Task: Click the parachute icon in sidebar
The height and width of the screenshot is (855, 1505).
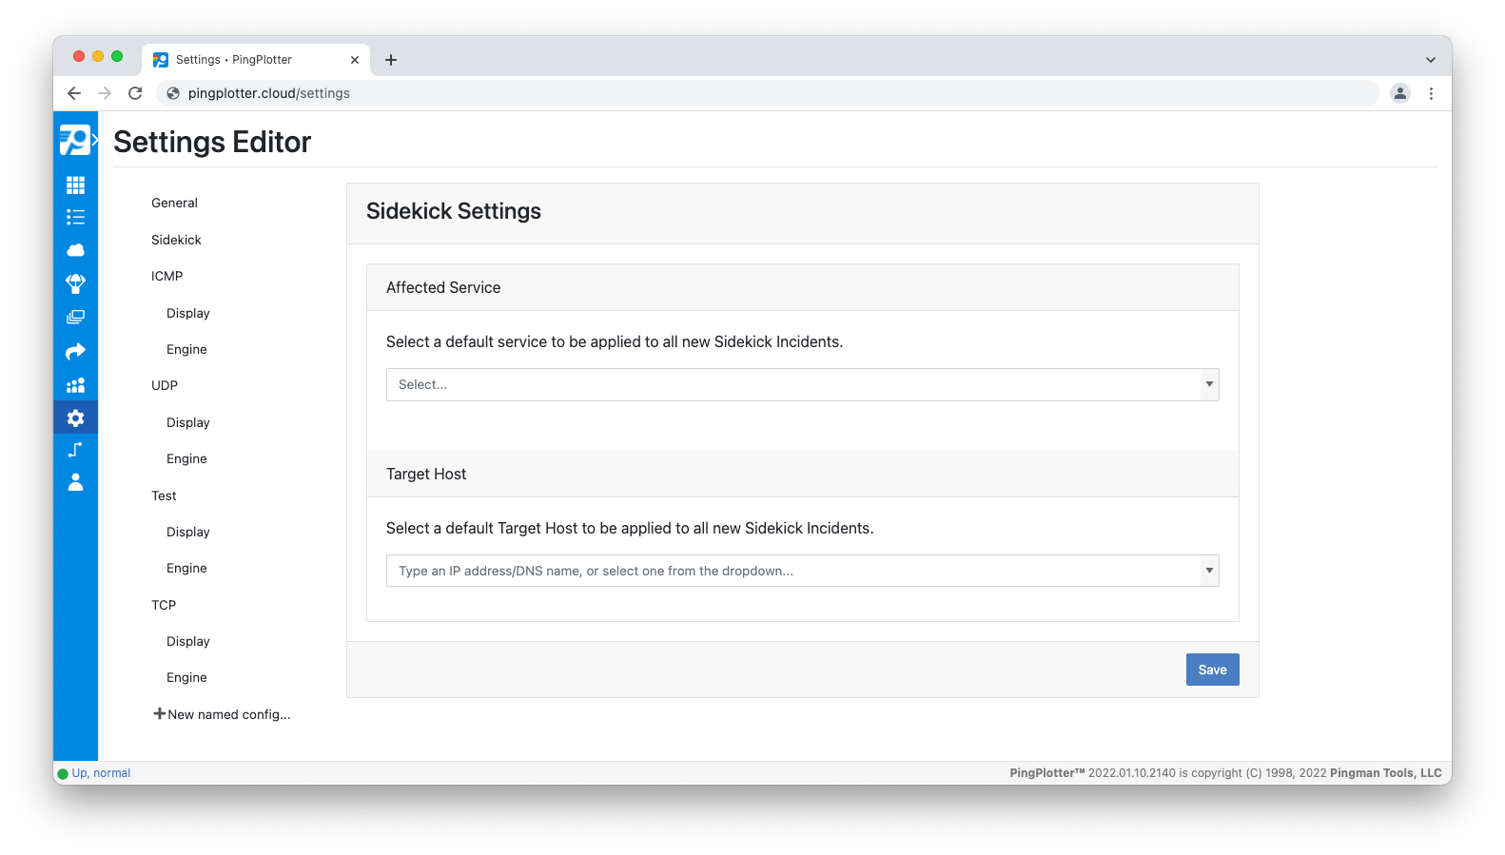Action: [x=75, y=283]
